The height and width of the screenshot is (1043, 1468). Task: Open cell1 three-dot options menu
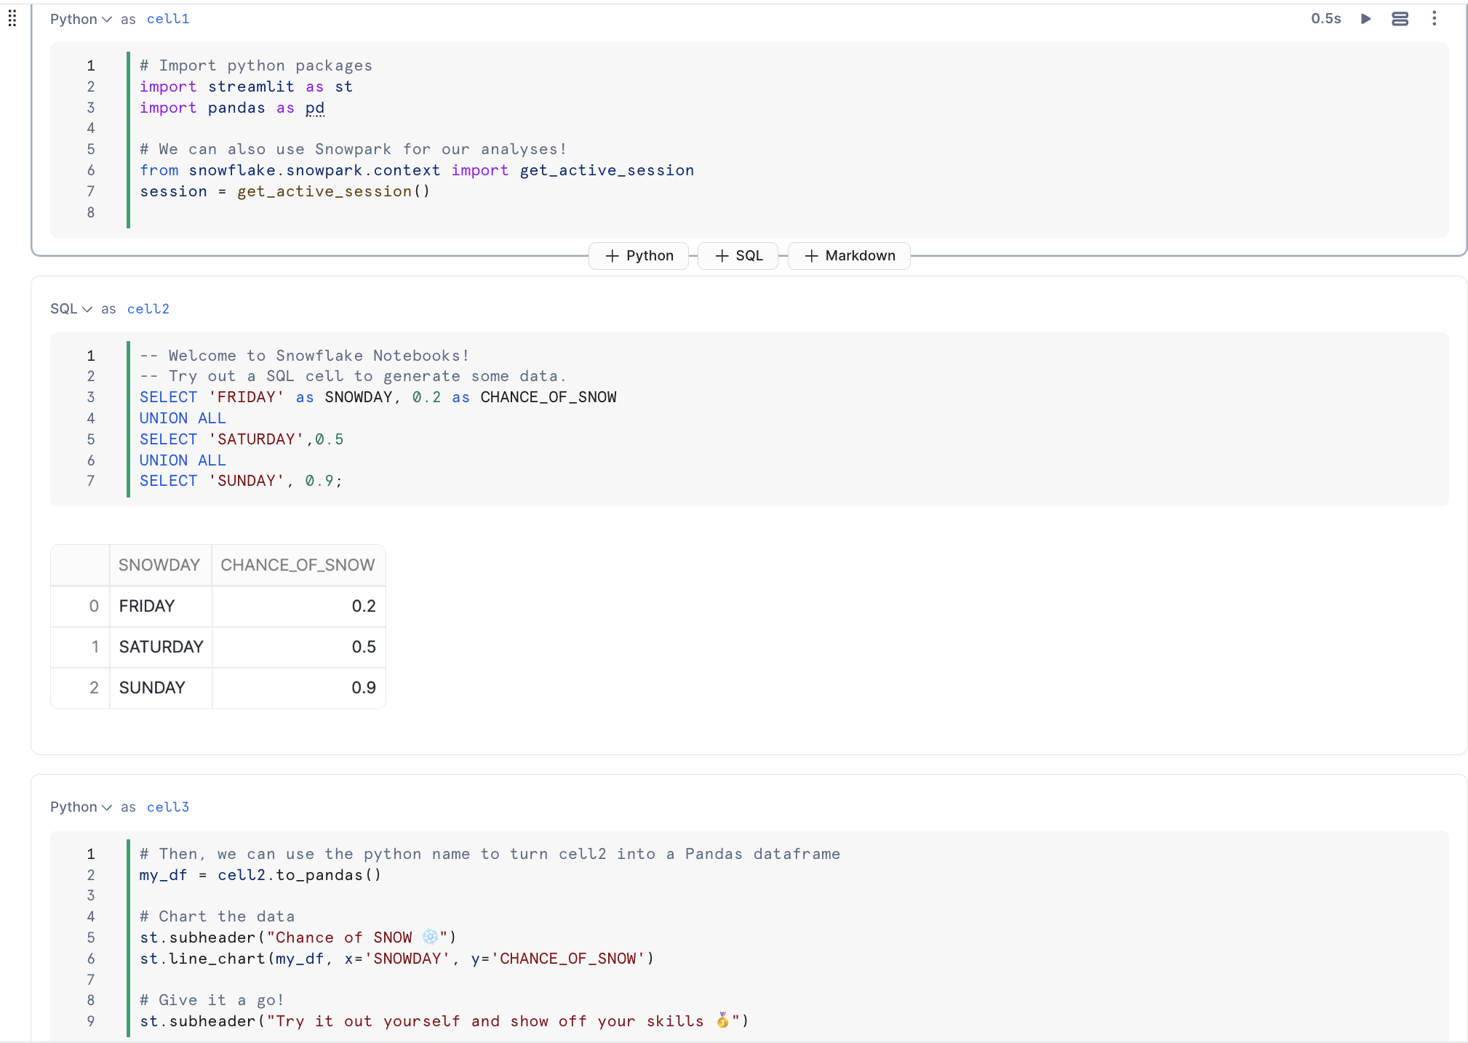tap(1434, 19)
